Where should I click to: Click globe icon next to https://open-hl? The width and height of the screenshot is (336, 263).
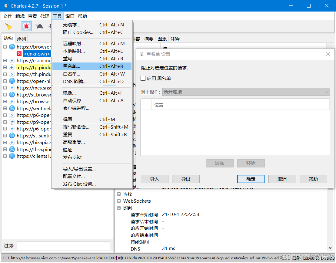coord(12,81)
